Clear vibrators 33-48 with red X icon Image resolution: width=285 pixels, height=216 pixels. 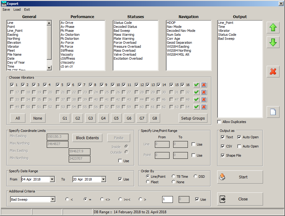click(204, 99)
